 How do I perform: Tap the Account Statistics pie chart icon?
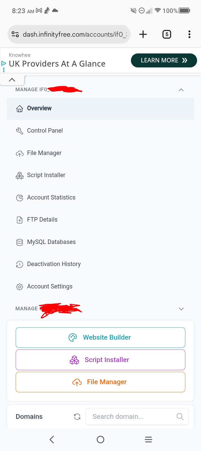click(x=20, y=198)
